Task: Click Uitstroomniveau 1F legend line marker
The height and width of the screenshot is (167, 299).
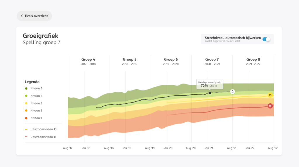Action: [x=26, y=137]
